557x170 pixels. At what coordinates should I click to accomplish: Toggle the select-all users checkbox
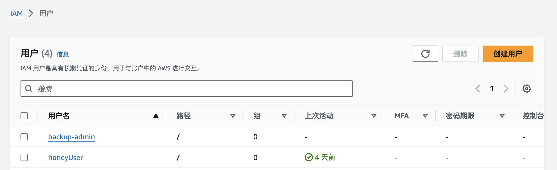tap(24, 116)
